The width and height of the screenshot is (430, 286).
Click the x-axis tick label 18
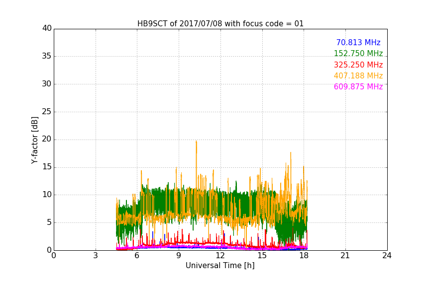(304, 256)
